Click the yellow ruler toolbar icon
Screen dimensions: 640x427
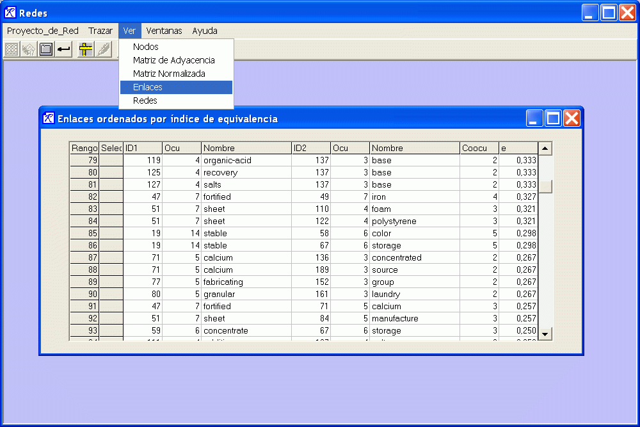(x=86, y=49)
